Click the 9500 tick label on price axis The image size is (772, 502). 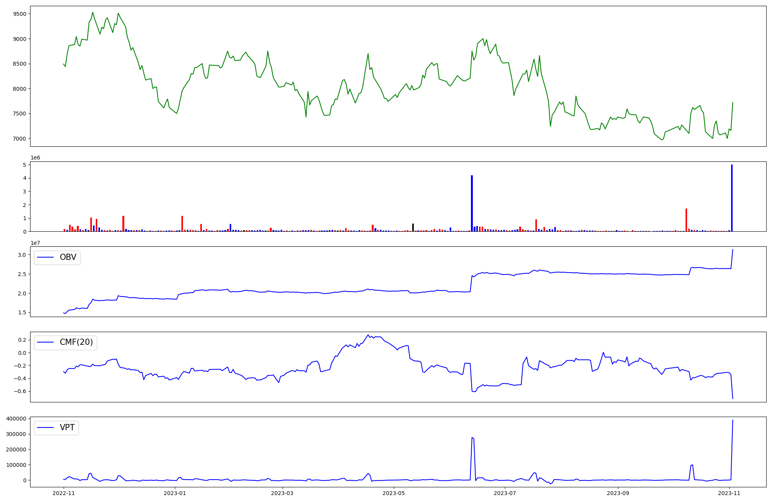click(x=20, y=14)
